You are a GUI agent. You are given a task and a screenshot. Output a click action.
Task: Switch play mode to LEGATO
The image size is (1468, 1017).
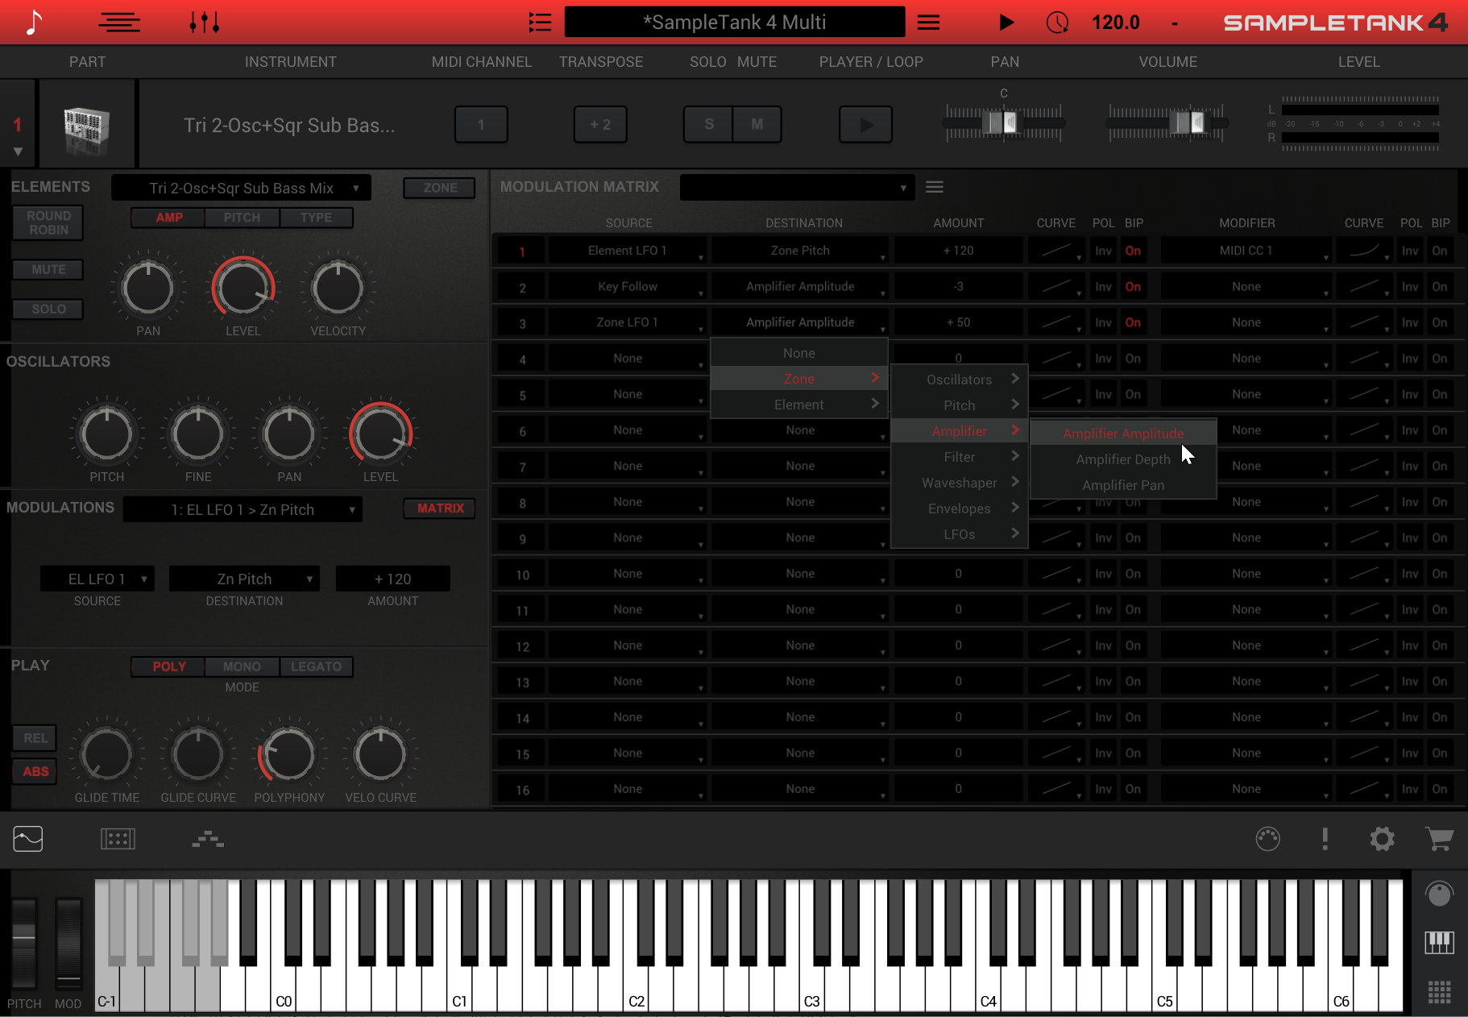pyautogui.click(x=316, y=666)
